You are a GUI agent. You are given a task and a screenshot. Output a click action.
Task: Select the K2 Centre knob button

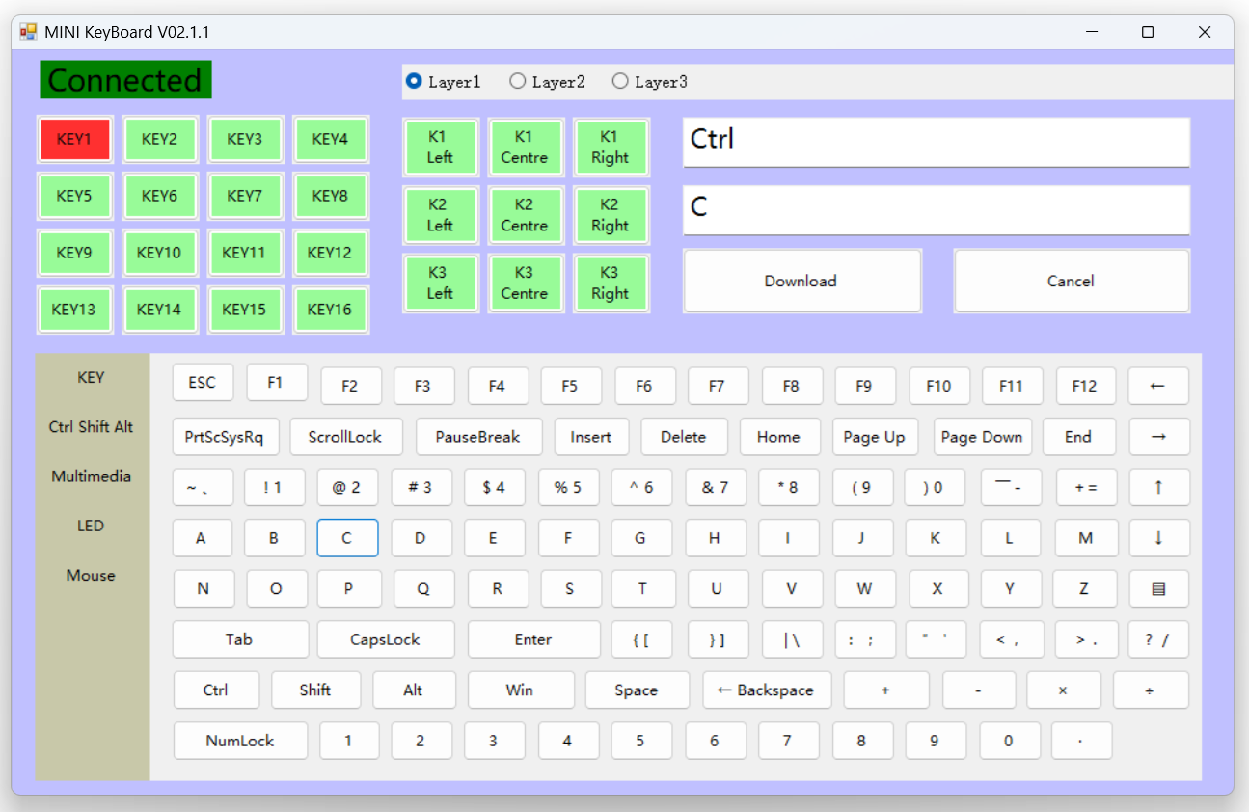point(525,215)
